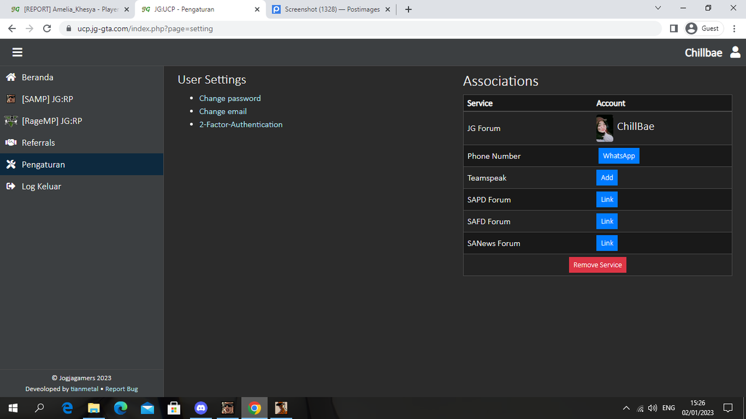Click the Chillbae user profile icon

click(x=735, y=52)
